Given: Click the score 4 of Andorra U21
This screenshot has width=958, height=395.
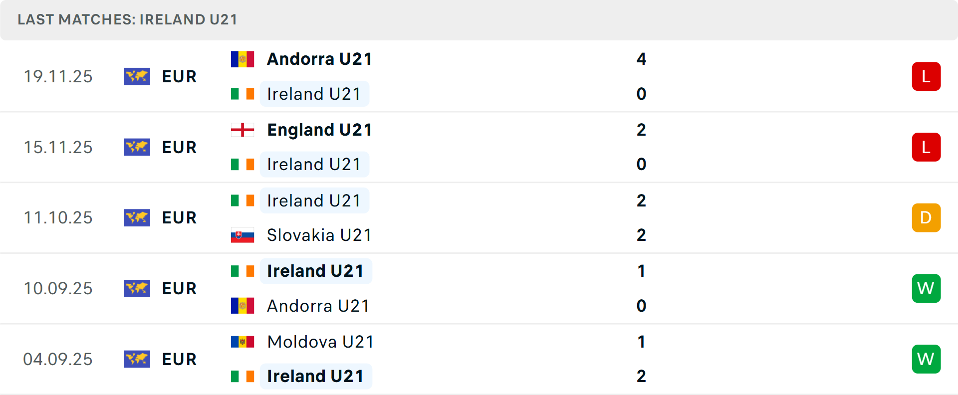Looking at the screenshot, I should click(x=641, y=58).
